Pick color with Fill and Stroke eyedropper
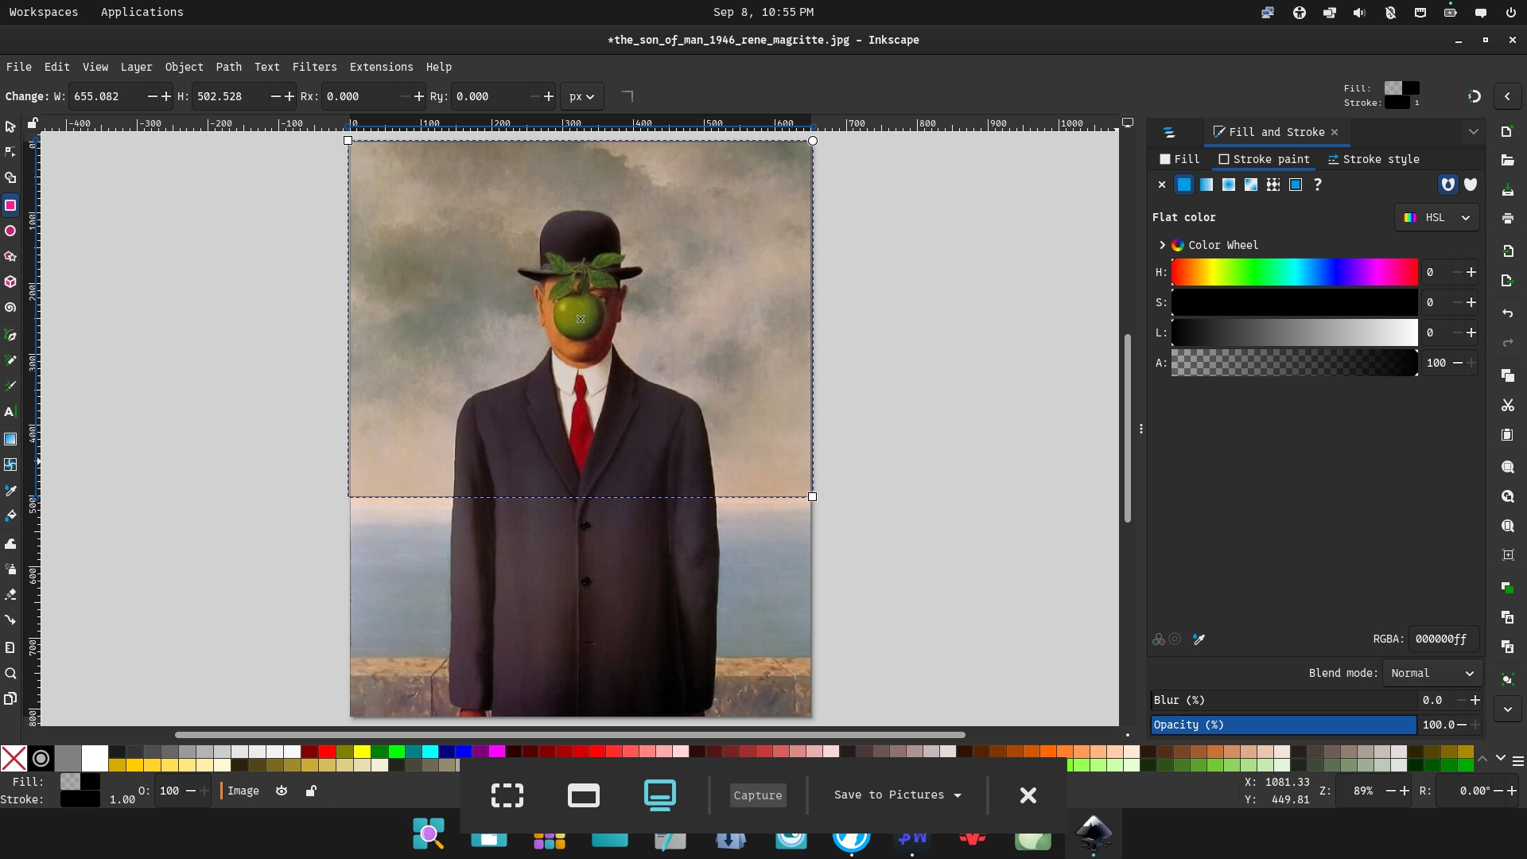The width and height of the screenshot is (1527, 859). 1199,639
